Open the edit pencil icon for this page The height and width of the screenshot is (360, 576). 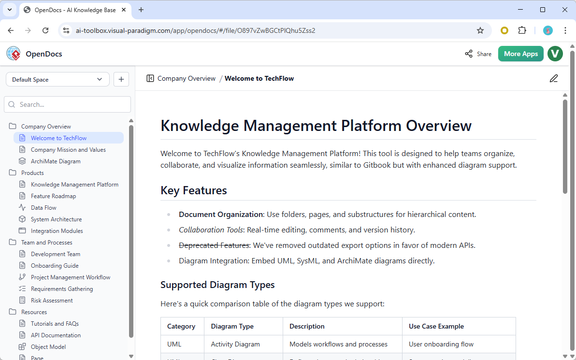(554, 78)
